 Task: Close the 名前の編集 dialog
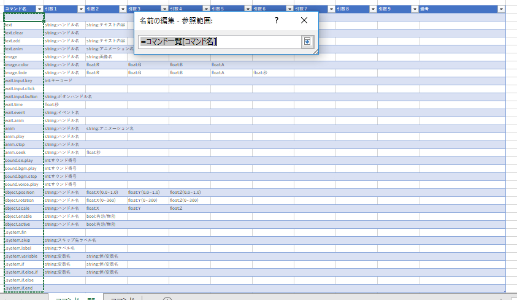pyautogui.click(x=304, y=20)
